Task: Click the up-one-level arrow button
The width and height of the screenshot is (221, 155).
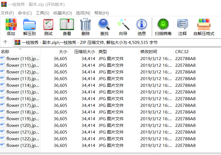Action: (x=5, y=42)
